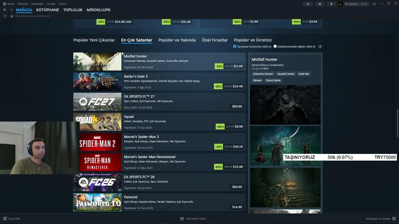Open the Marvel's Spider-Man 2 list entry
Viewport: 399px width, 224px height.
160,142
